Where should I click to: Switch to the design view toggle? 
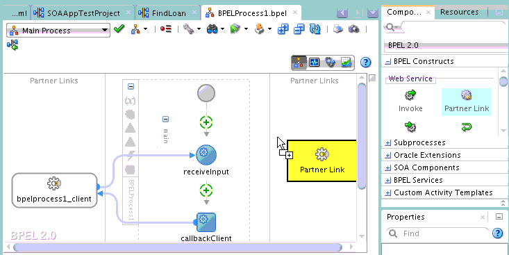click(299, 63)
